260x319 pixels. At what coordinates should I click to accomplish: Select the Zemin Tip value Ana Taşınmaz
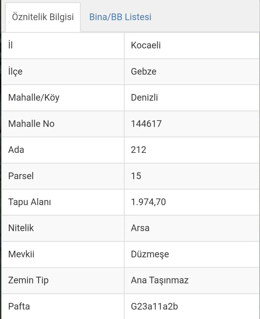[160, 280]
